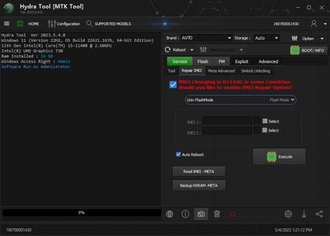Switch to the PM tab

click(x=222, y=61)
